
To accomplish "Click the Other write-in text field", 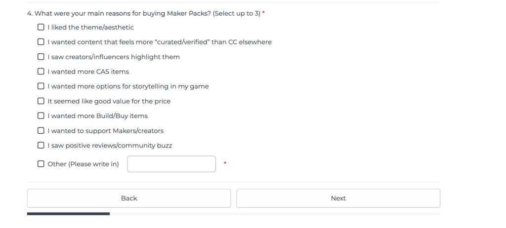I will [171, 164].
